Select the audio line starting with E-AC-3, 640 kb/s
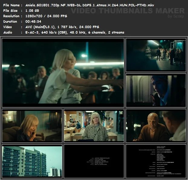The width and height of the screenshot is (188, 180). [75, 32]
